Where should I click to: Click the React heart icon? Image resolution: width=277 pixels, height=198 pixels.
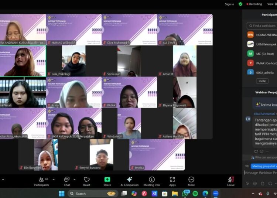click(x=86, y=181)
